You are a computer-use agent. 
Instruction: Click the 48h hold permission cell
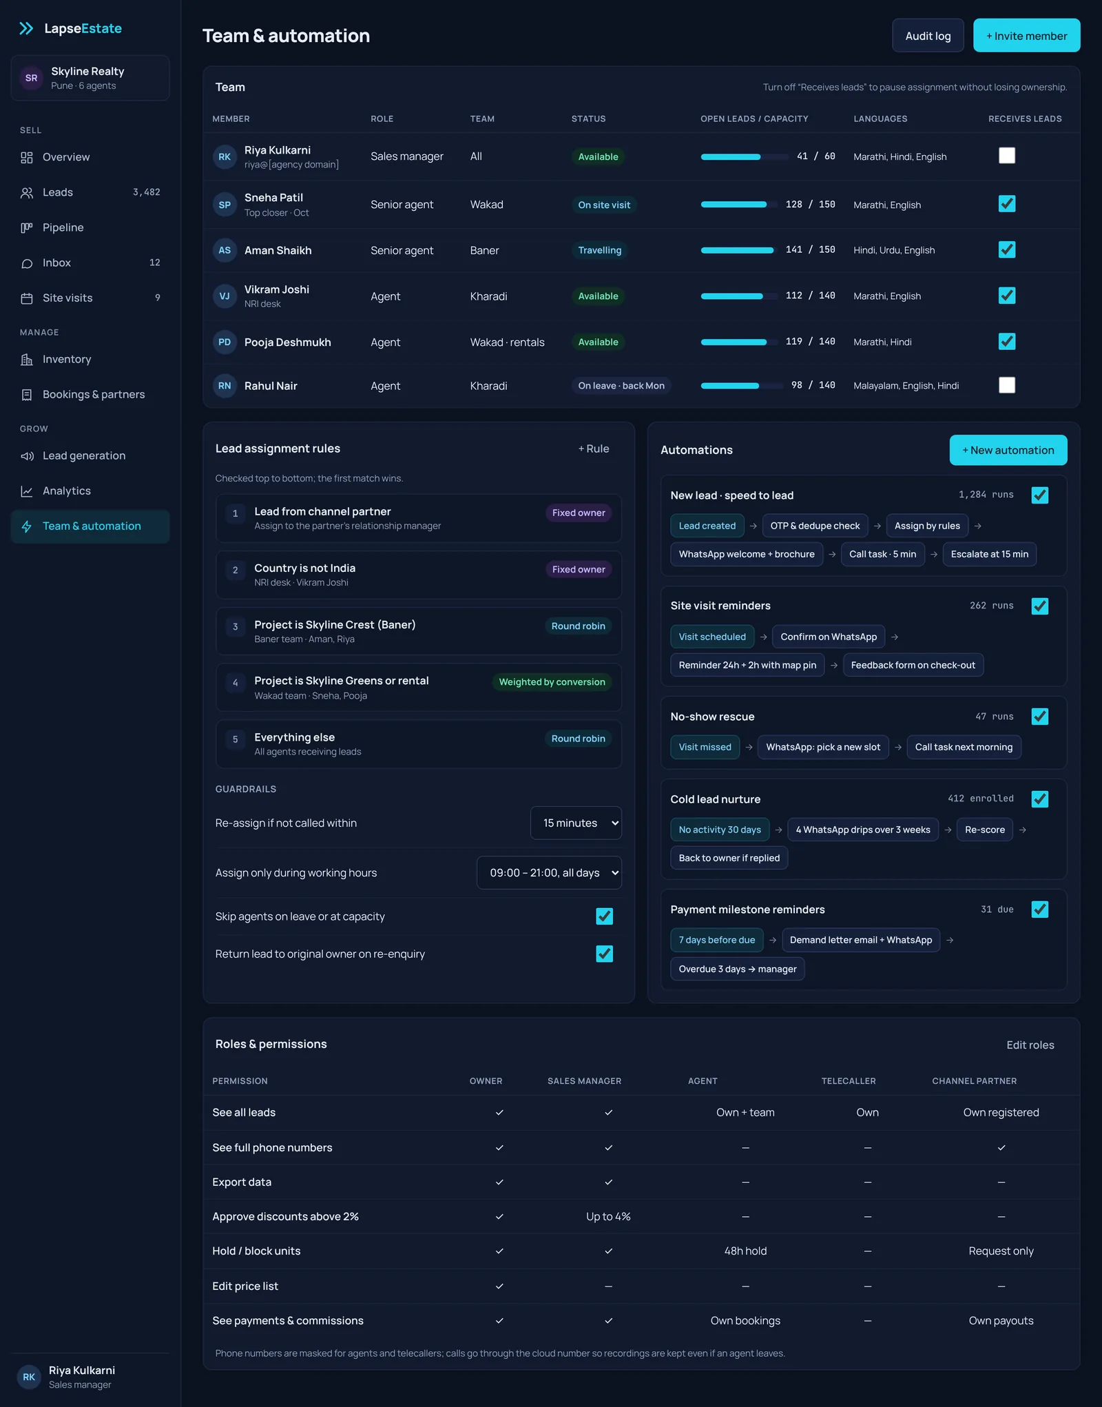[745, 1251]
